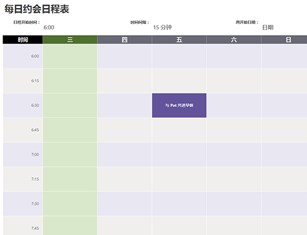Click the title 每日约会日程表
The height and width of the screenshot is (235, 307).
tap(37, 9)
